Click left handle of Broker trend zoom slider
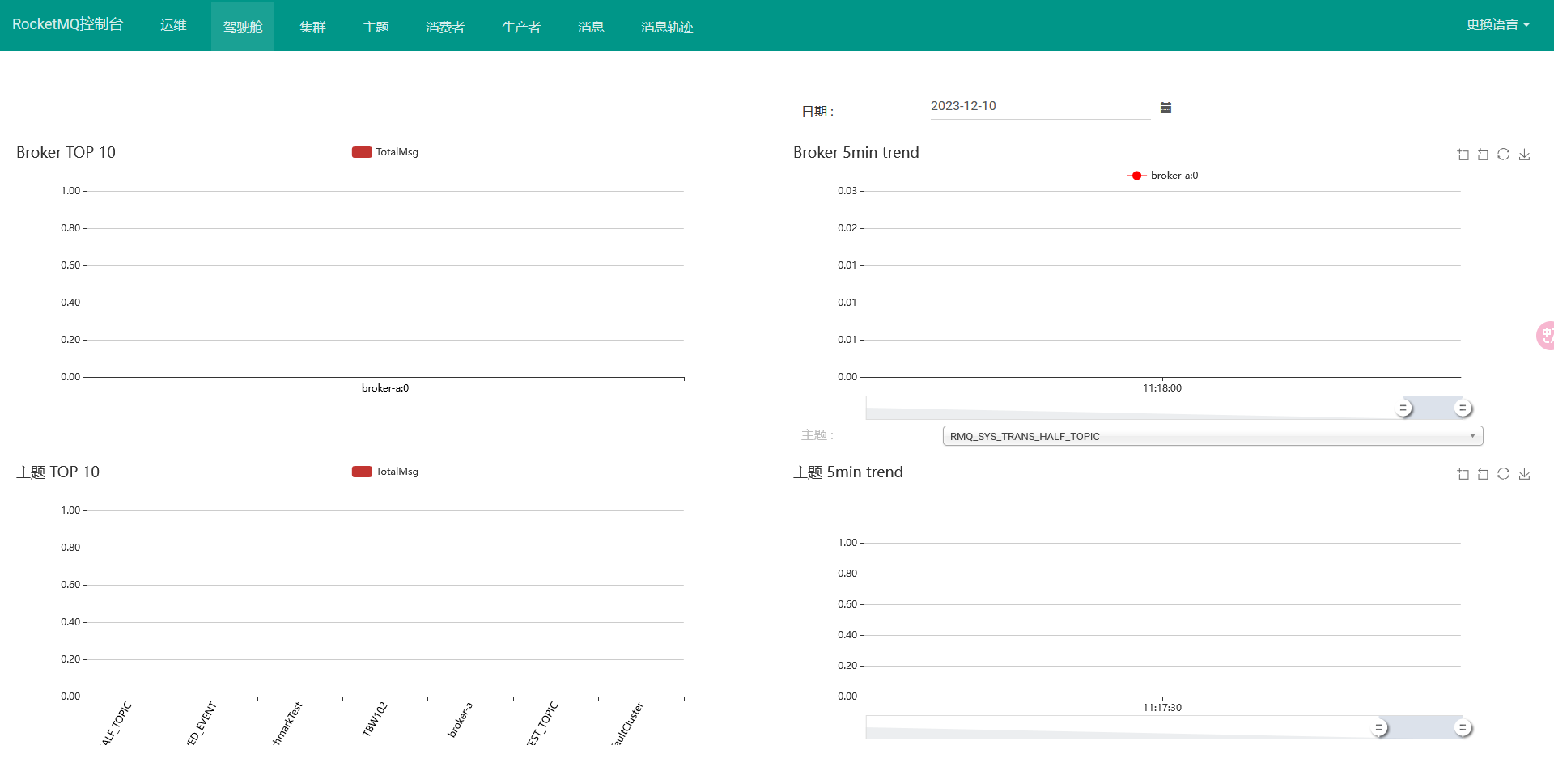Viewport: 1554px width, 758px height. (1404, 409)
